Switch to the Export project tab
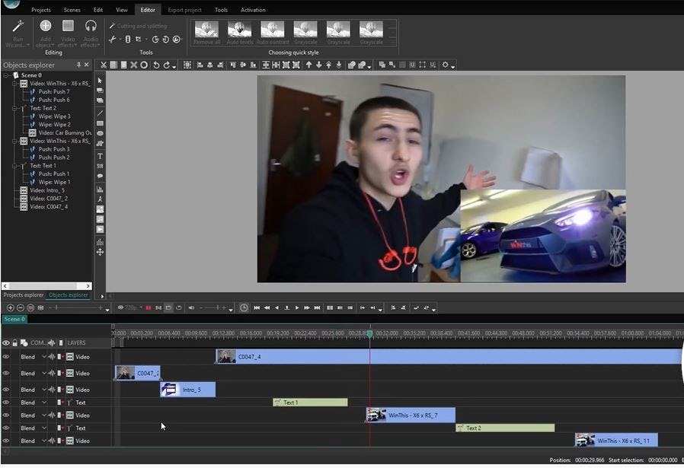 click(184, 10)
